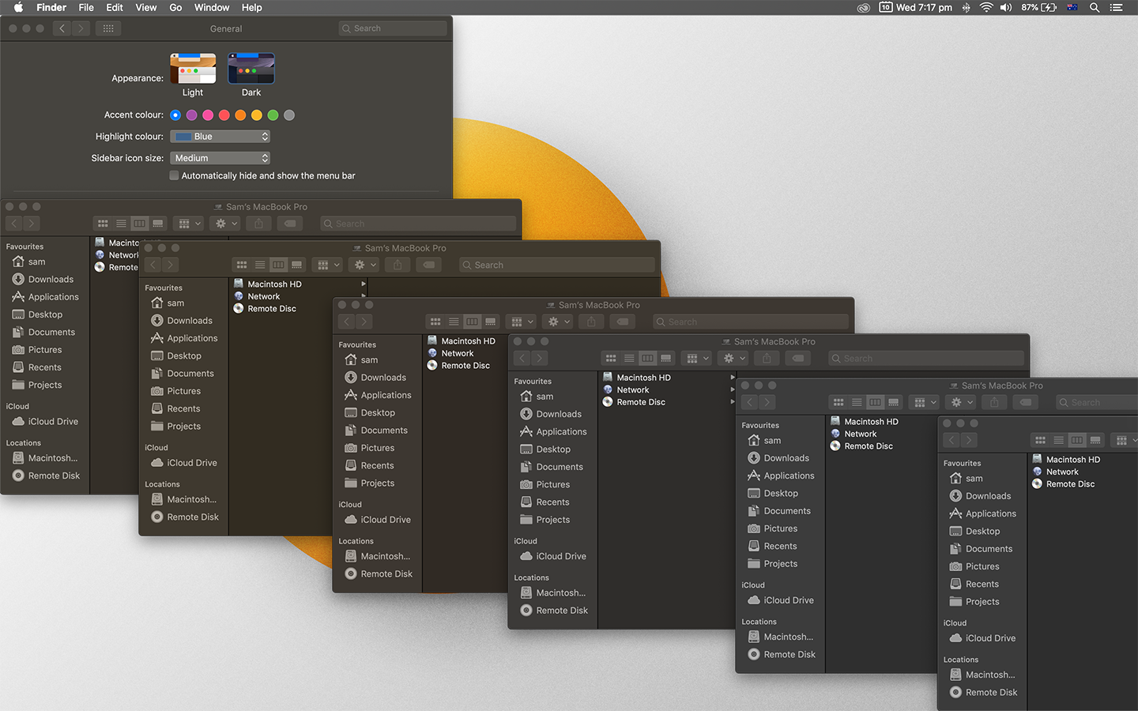
Task: Click the Spotlight search magnifier in menu bar
Action: tap(1095, 7)
